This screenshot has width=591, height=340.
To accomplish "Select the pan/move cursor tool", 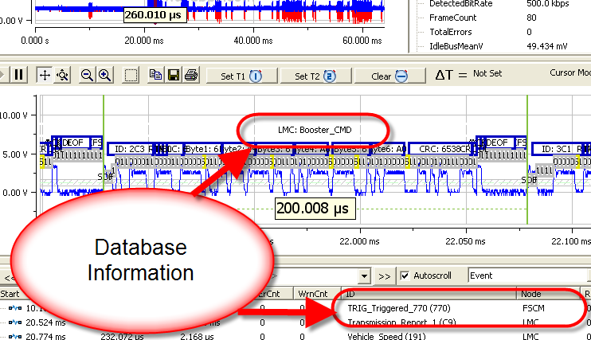I will 45,75.
